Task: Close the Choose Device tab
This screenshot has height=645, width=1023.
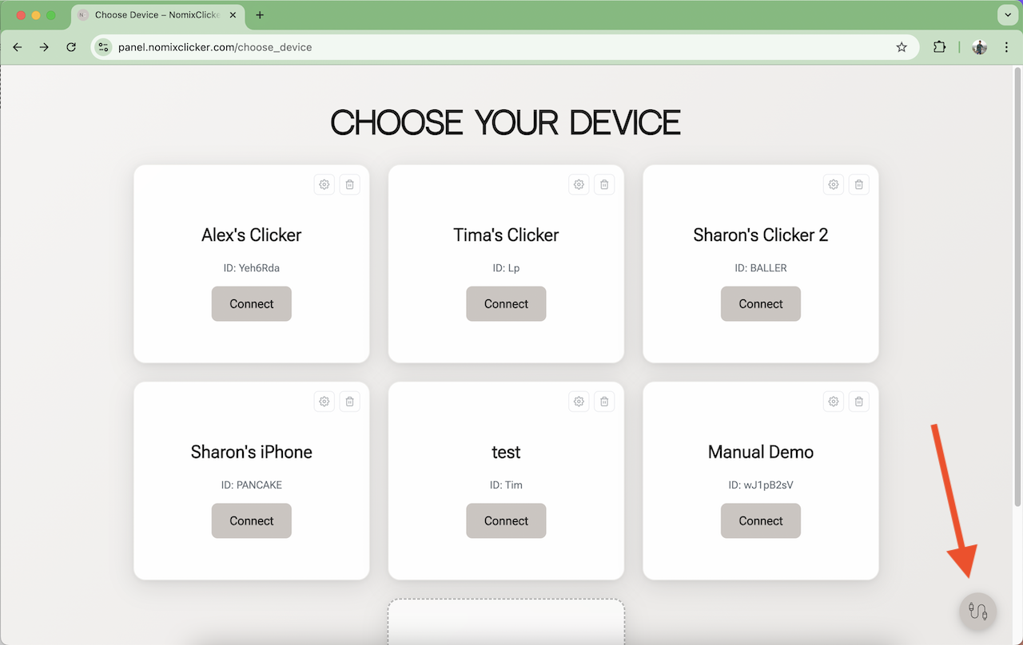Action: coord(233,15)
